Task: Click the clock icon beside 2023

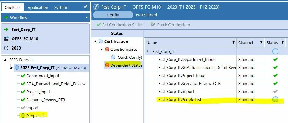Action: click(6, 48)
